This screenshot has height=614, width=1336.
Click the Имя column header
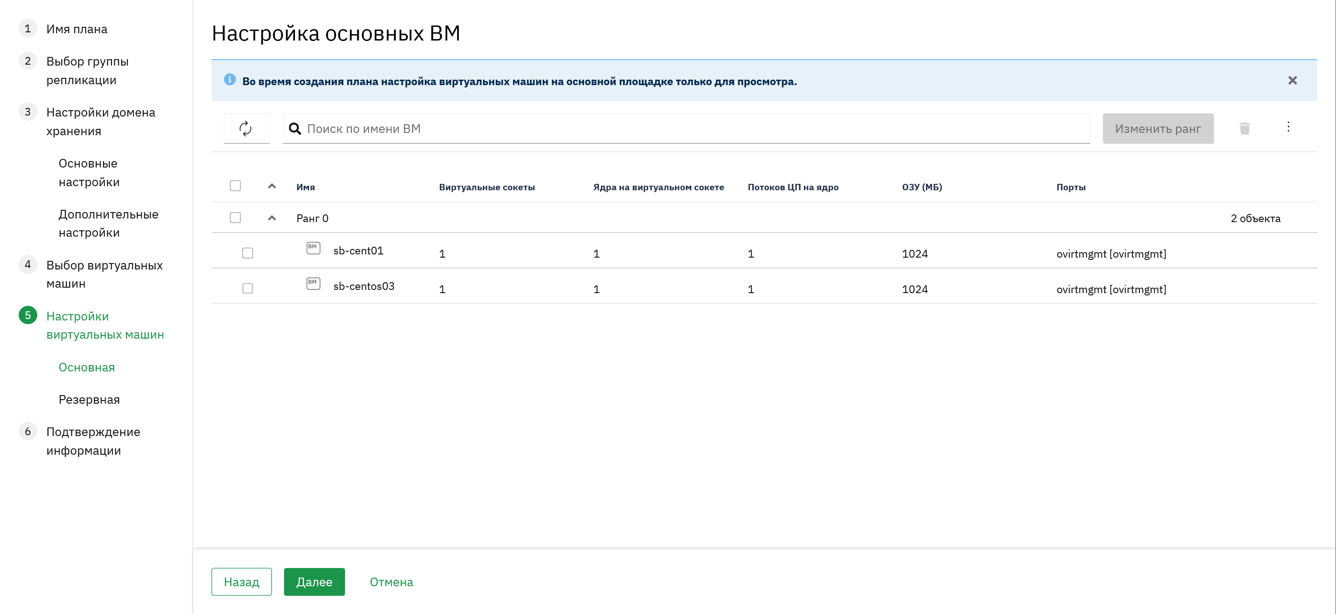[x=305, y=187]
